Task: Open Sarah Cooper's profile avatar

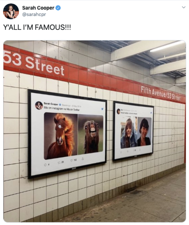Action: (x=11, y=11)
